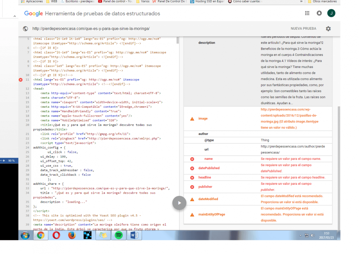
Task: Click the warning icon for dateModified
Action: click(x=192, y=199)
